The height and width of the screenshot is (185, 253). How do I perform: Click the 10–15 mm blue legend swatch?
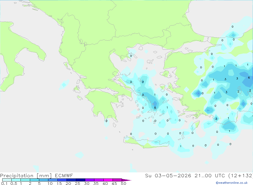click(53, 180)
